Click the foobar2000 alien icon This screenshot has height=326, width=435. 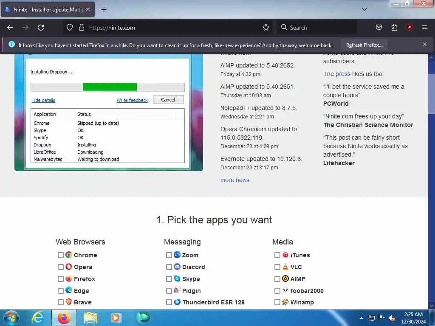pos(285,290)
